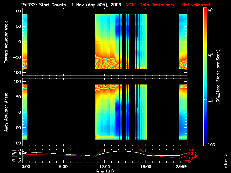Click the 18:00 time tick label
This screenshot has width=231, height=173.
(143, 167)
